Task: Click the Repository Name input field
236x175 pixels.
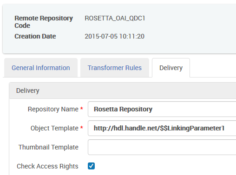Action: 162,109
